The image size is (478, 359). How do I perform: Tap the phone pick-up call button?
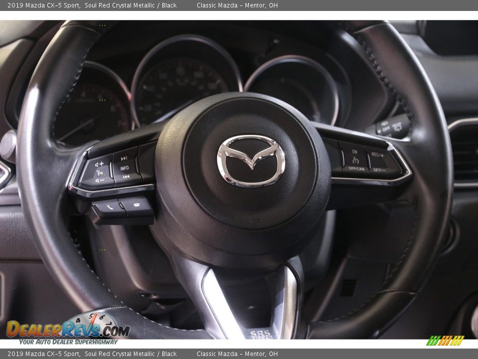click(110, 207)
